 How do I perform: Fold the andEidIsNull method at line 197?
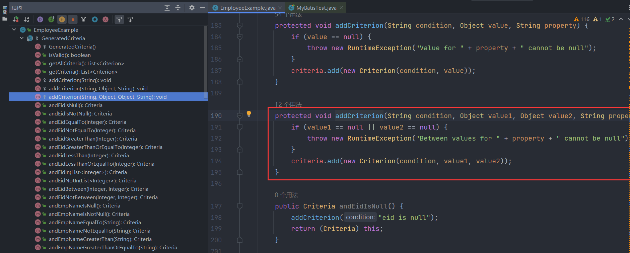pos(240,206)
